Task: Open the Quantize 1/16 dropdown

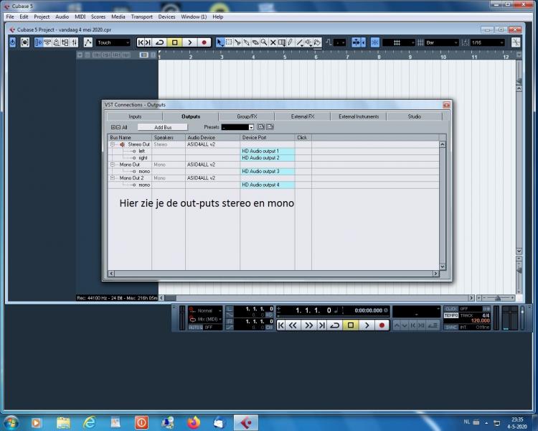Action: click(488, 42)
